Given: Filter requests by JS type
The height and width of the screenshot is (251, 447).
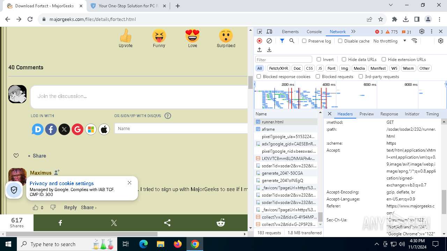Looking at the screenshot, I should (320, 68).
